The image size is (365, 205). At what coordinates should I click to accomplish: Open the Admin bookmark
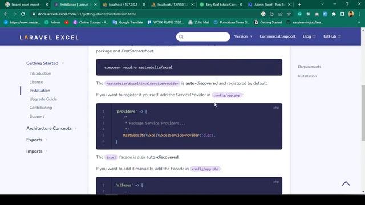pos(52,23)
